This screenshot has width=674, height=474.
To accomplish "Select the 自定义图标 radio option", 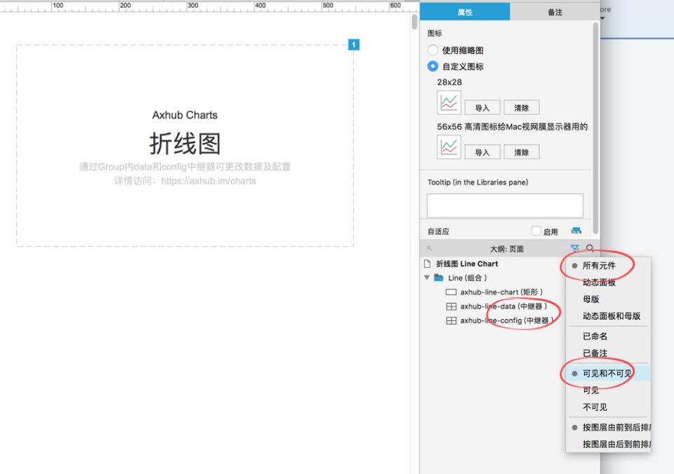I will (433, 67).
